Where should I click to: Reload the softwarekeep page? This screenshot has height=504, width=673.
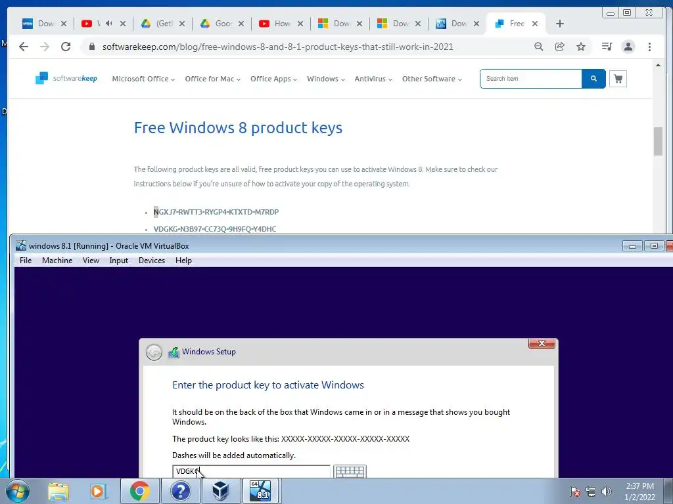[x=66, y=47]
